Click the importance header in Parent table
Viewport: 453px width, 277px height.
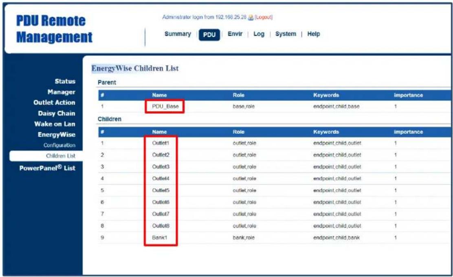pyautogui.click(x=408, y=95)
